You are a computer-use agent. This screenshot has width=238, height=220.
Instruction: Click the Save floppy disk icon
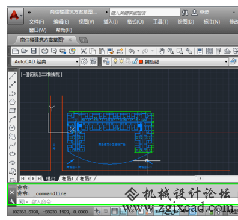click(x=34, y=51)
